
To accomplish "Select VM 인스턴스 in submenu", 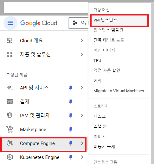I will pyautogui.click(x=119, y=20).
